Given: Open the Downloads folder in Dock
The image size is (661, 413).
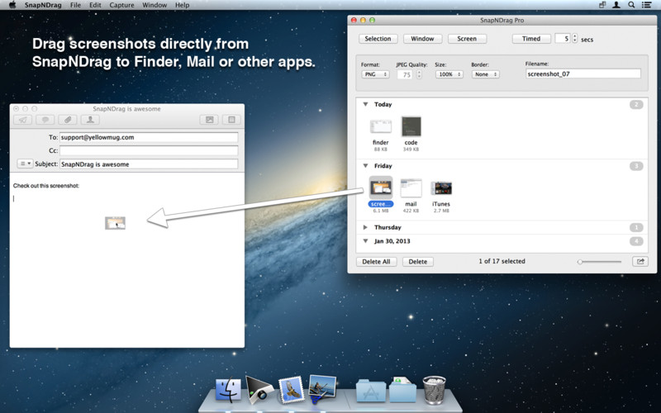Looking at the screenshot, I should (402, 390).
